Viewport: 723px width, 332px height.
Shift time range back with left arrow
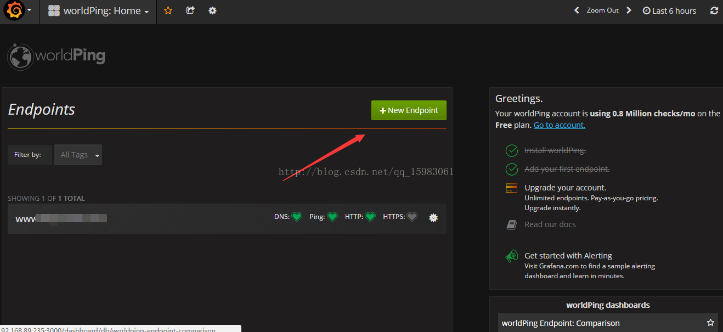coord(577,10)
